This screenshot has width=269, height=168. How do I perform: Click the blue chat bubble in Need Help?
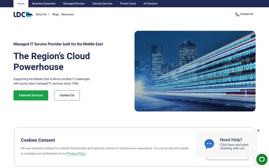(x=209, y=144)
